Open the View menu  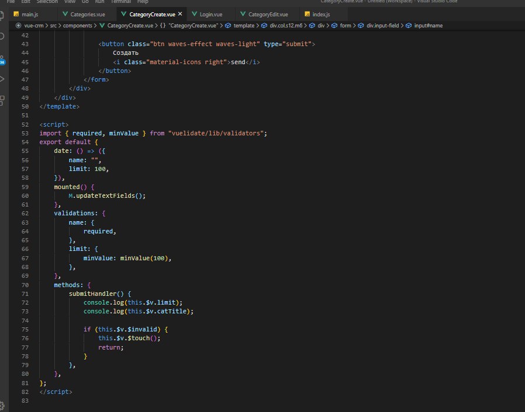point(70,2)
